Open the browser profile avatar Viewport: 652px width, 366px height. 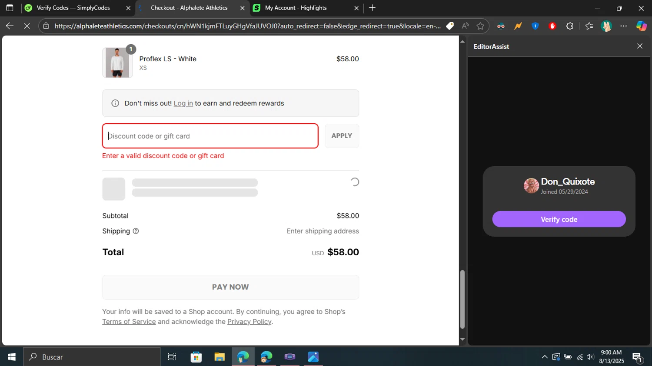[606, 26]
